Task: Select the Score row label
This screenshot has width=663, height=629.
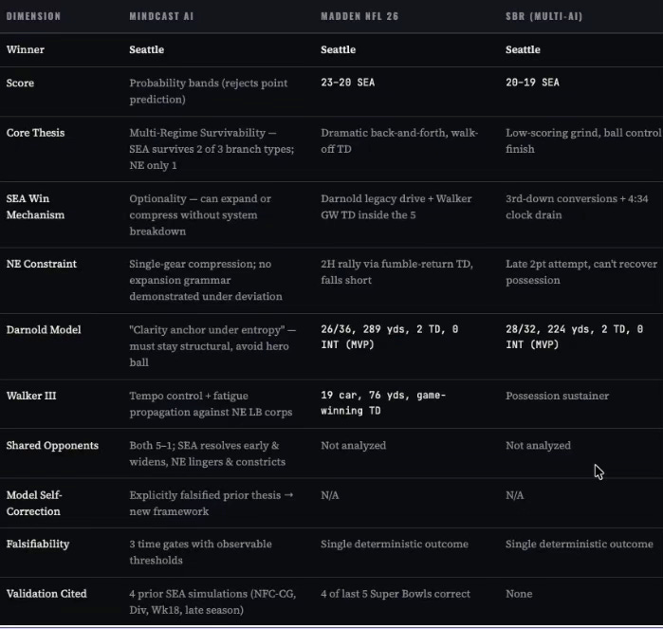Action: tap(20, 83)
